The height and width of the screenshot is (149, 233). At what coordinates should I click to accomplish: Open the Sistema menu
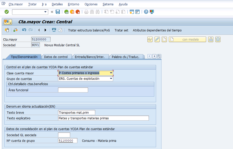[108, 4]
